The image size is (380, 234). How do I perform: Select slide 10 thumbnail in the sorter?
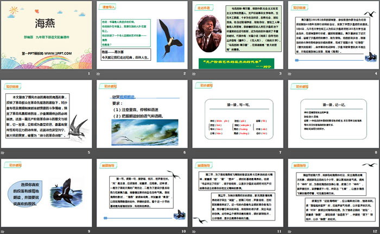(142, 193)
